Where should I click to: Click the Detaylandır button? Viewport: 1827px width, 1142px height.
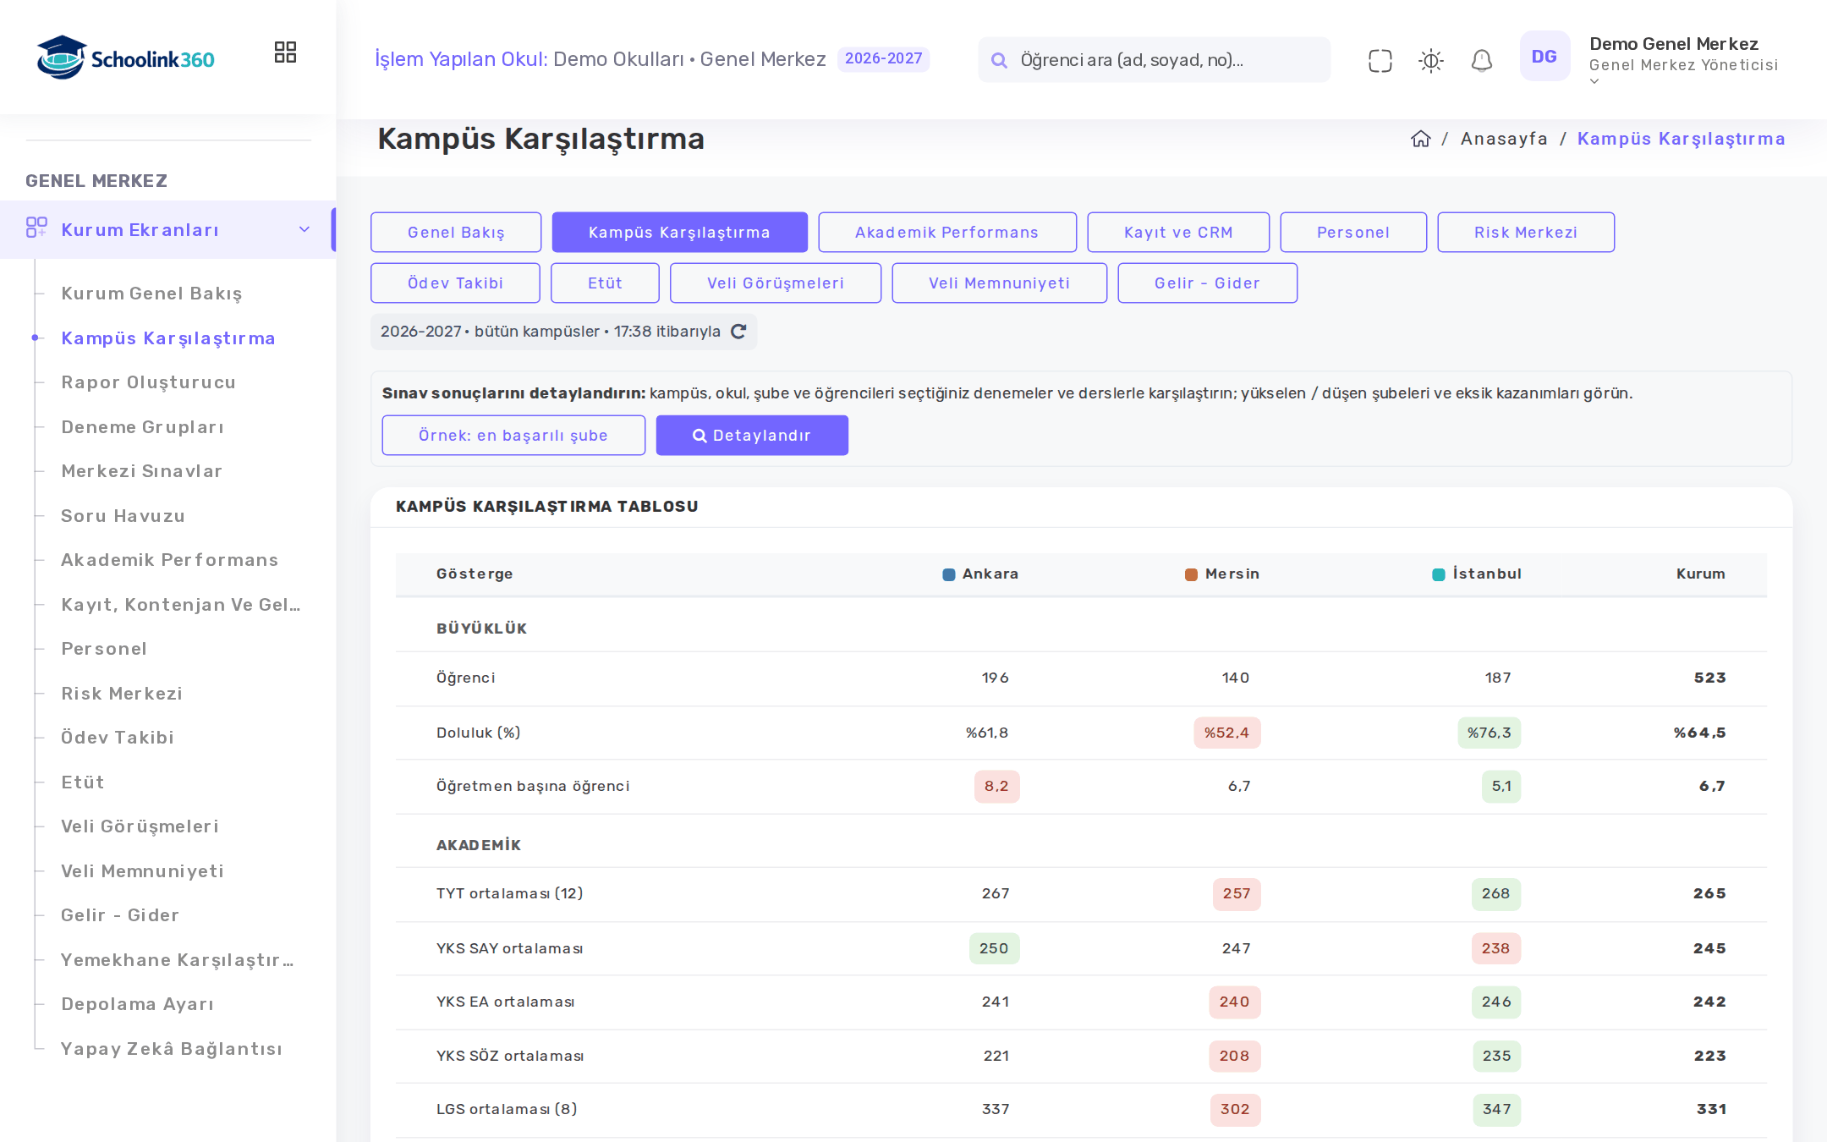pos(752,435)
